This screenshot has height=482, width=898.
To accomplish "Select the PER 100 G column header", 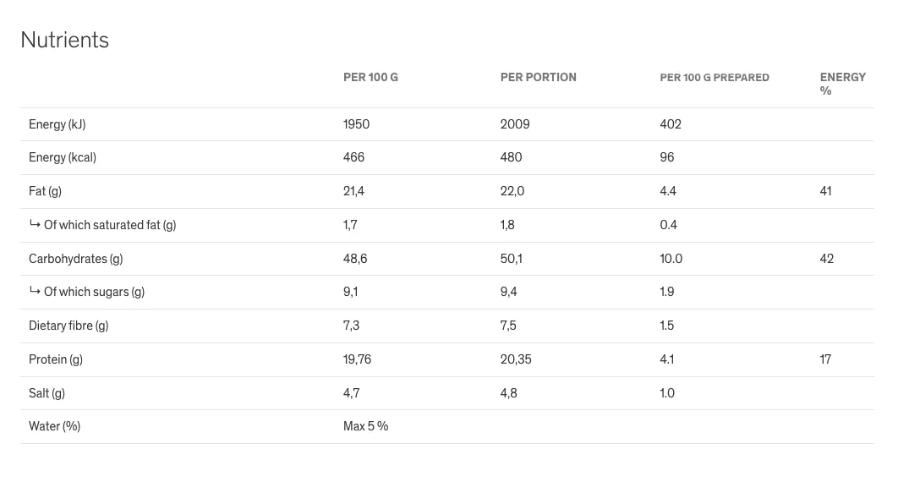I will 370,77.
